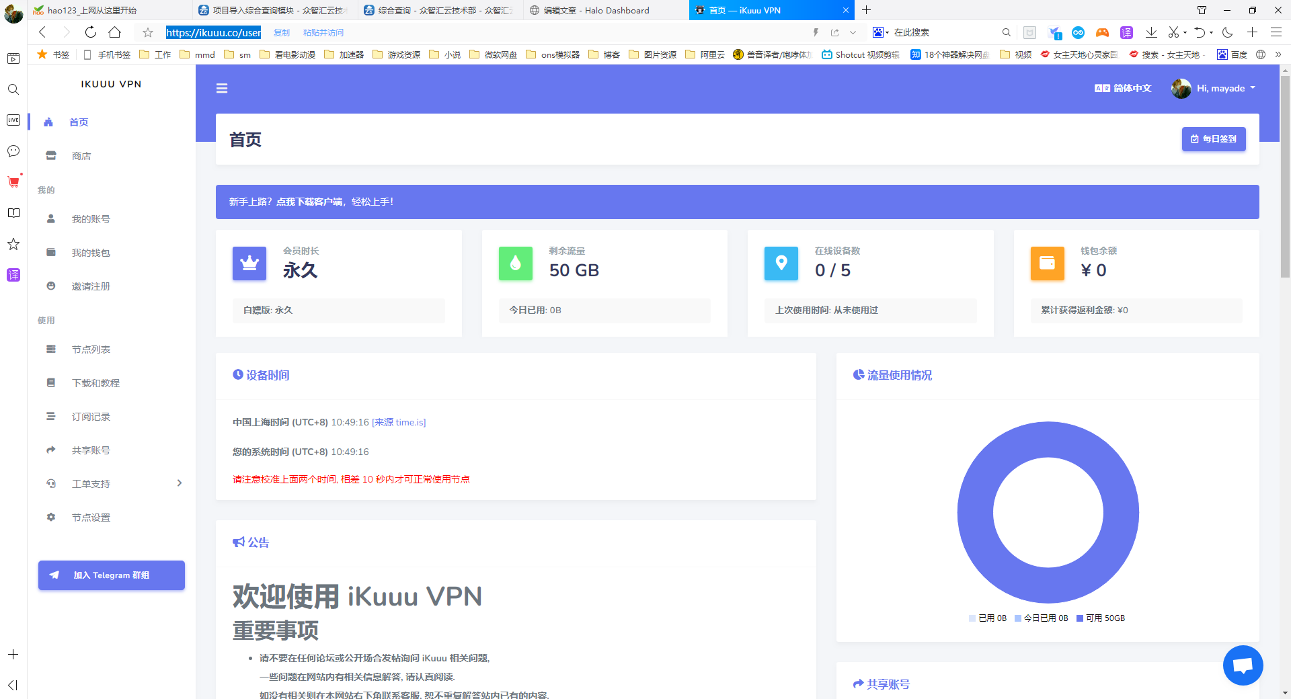This screenshot has height=699, width=1291.
Task: Click 粘贴并访问 next to address bar
Action: 323,32
